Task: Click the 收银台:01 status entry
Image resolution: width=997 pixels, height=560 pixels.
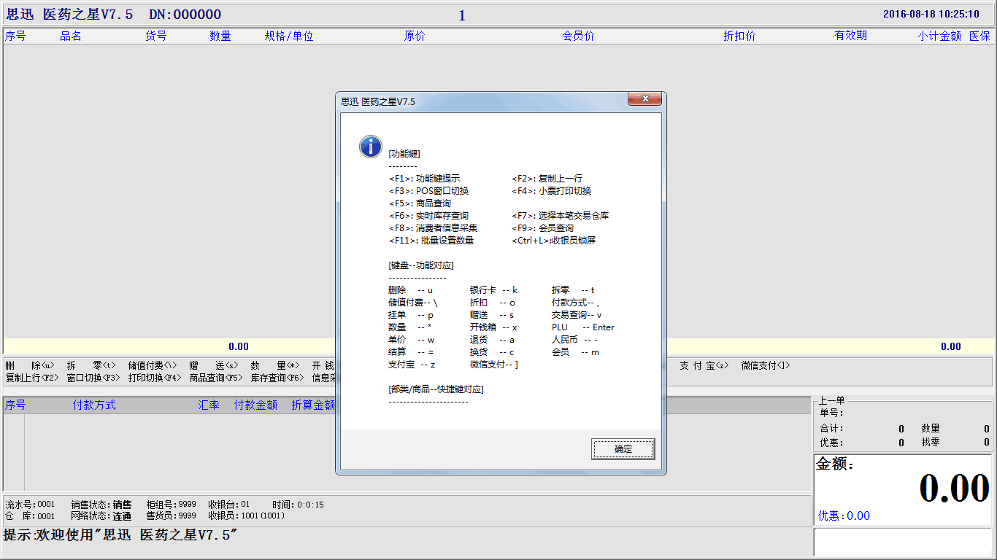Action: point(229,505)
